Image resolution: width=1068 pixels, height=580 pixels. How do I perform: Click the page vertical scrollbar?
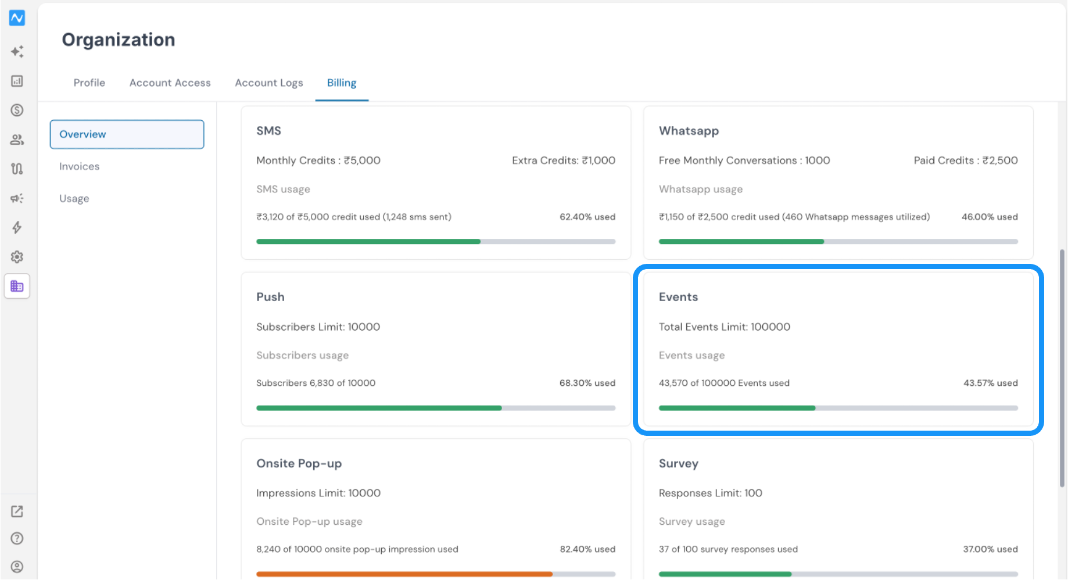click(1062, 368)
